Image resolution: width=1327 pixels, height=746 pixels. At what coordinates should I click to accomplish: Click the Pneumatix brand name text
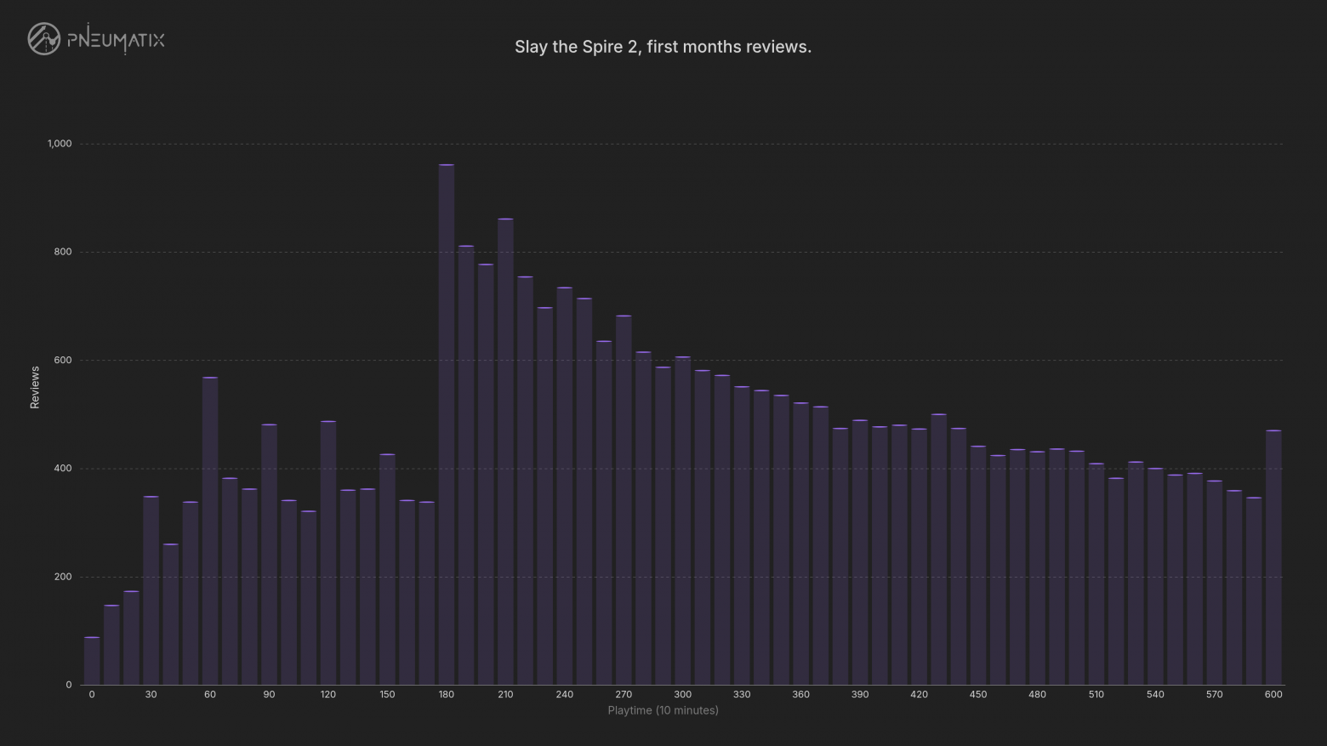(116, 40)
